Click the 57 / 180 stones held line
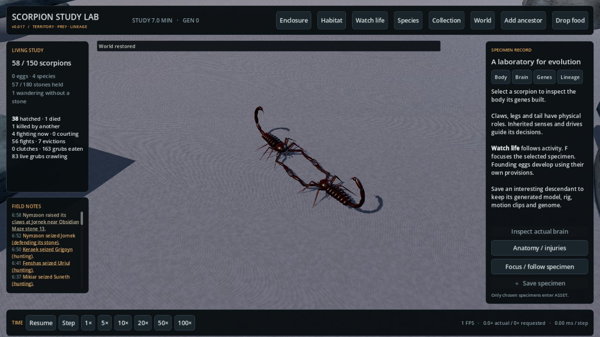Image resolution: width=600 pixels, height=337 pixels. click(37, 85)
